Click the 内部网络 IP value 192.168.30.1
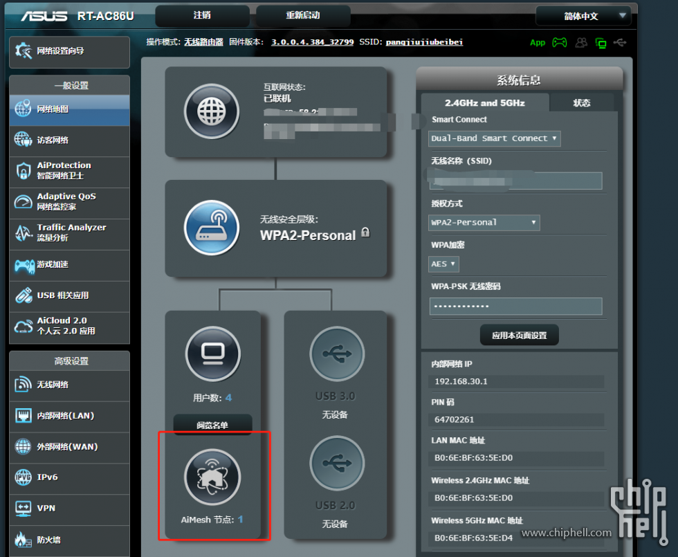This screenshot has height=557, width=678. [x=461, y=381]
